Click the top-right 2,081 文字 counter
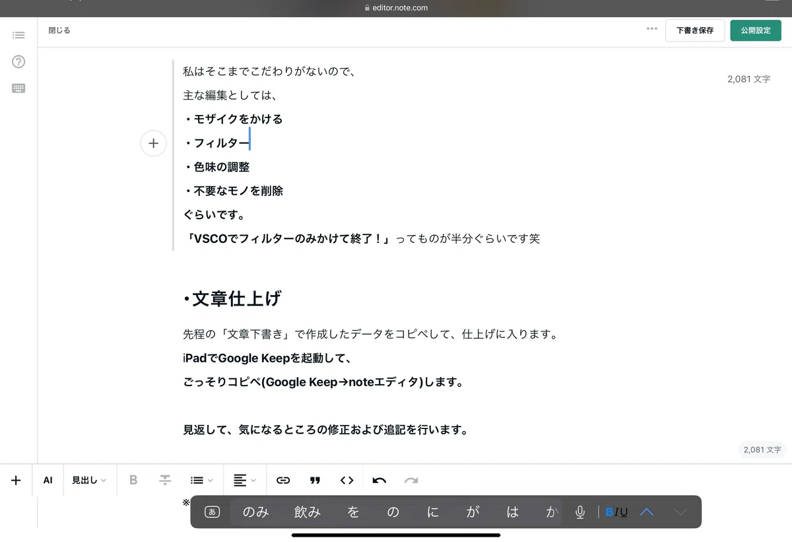Screen dimensions: 792x542 tap(749, 79)
